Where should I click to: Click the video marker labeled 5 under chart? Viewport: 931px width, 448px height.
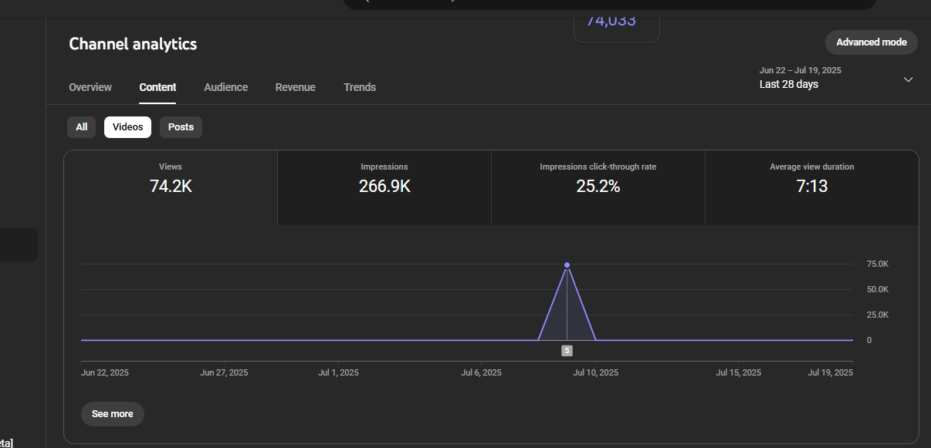[x=567, y=351]
